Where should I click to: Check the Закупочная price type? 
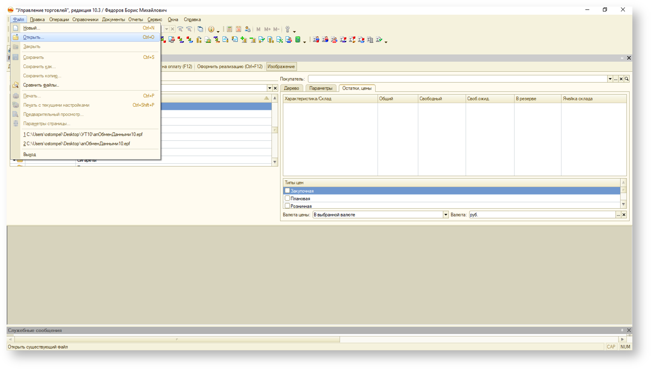[287, 191]
